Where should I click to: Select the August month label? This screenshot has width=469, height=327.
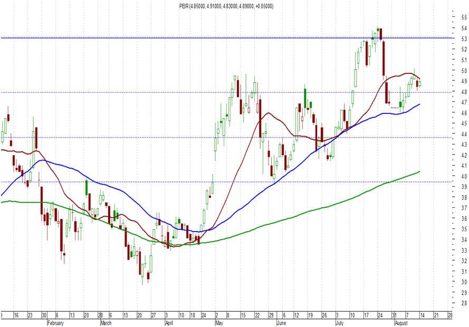[401, 323]
